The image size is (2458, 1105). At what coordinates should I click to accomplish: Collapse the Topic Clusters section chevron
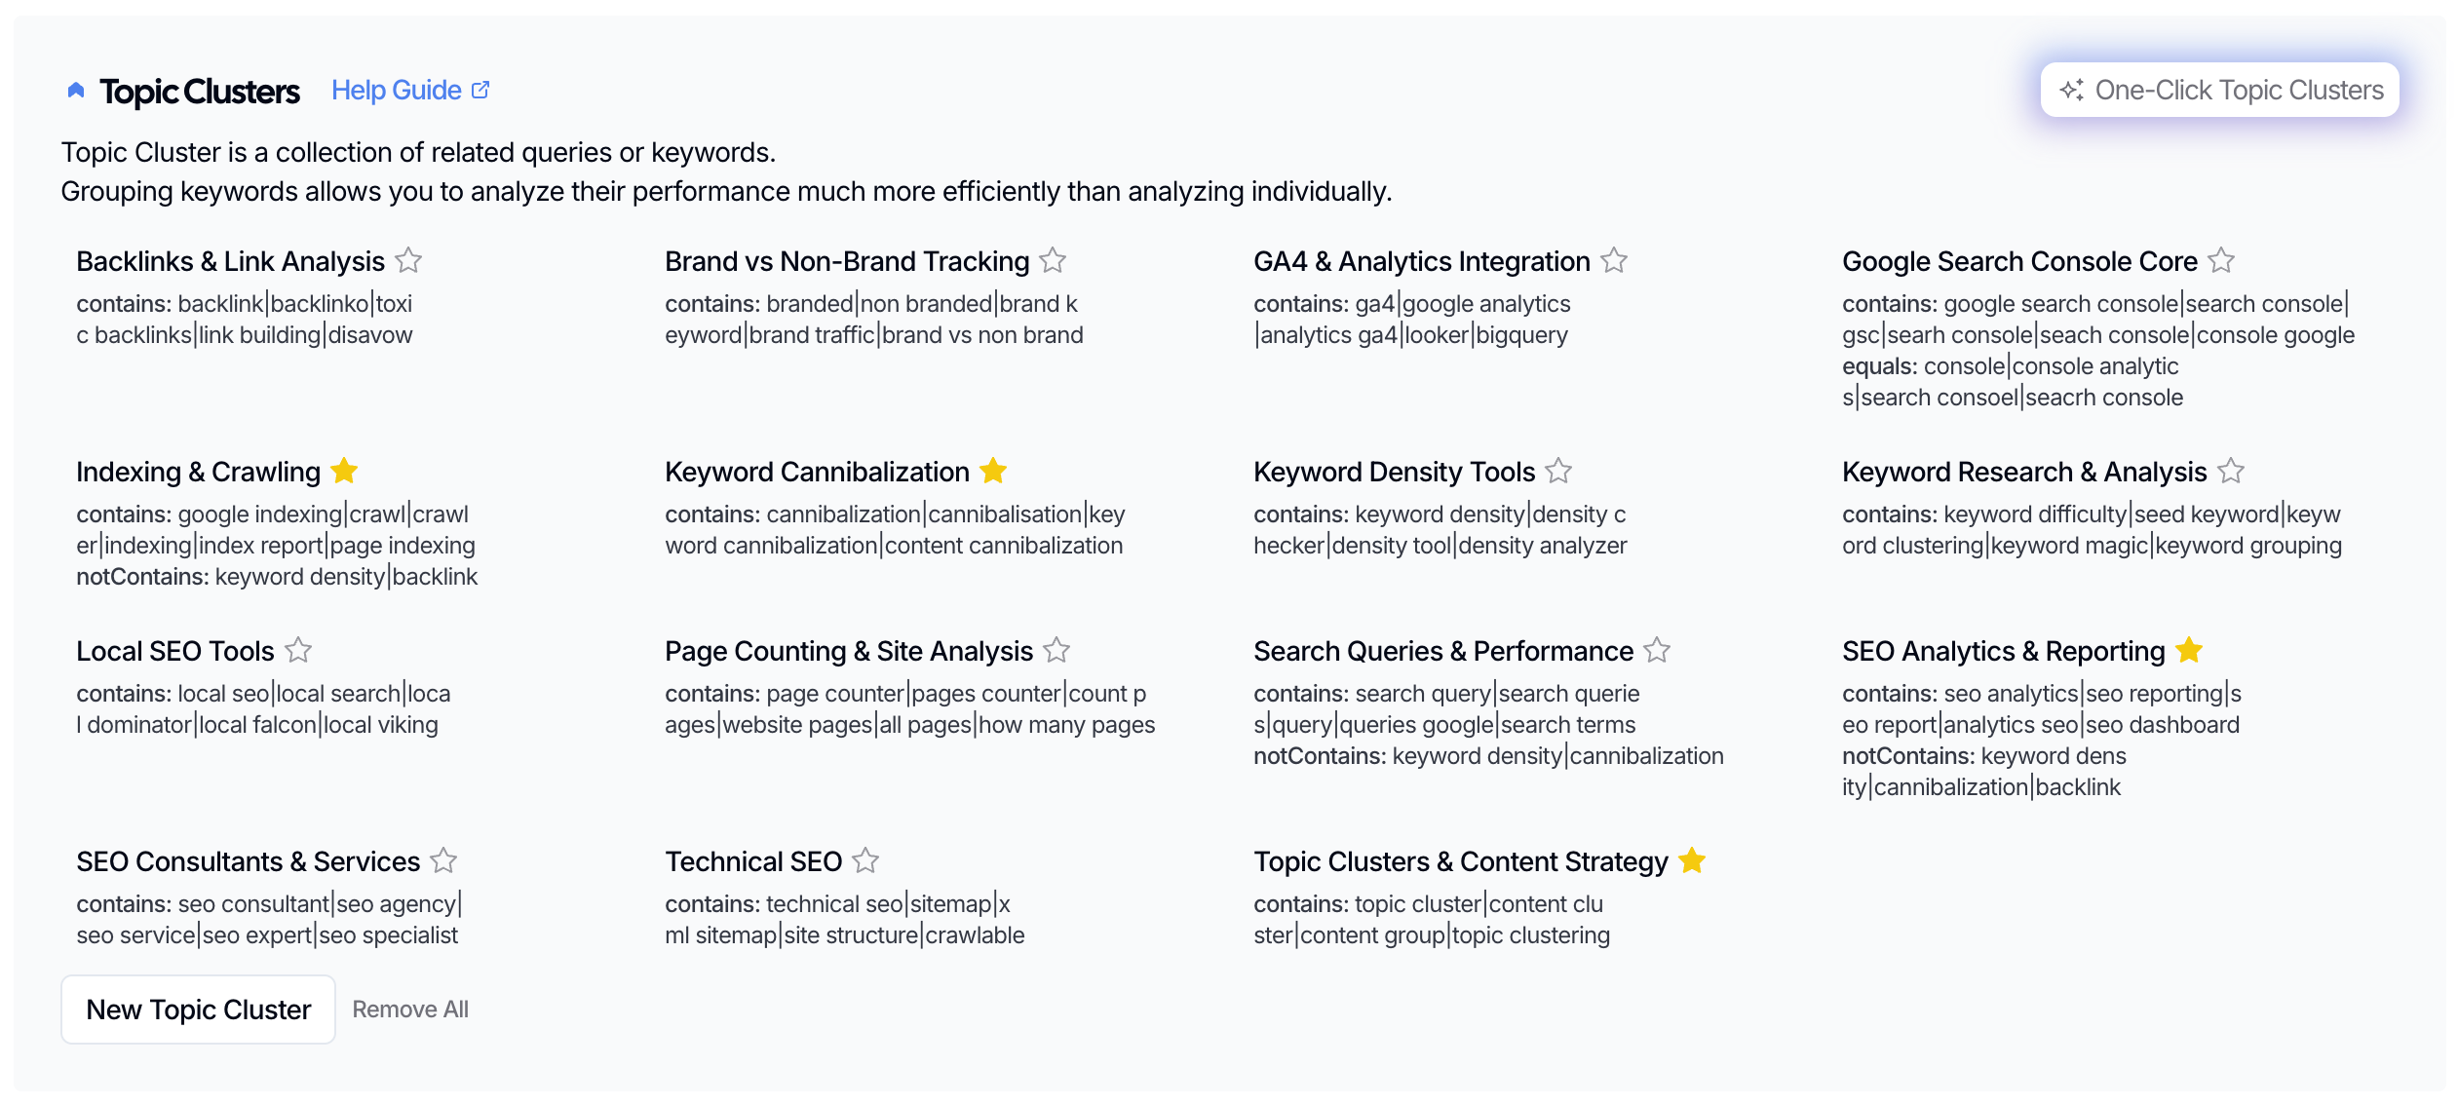(x=76, y=91)
